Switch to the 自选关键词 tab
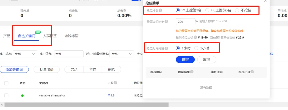 point(26,36)
